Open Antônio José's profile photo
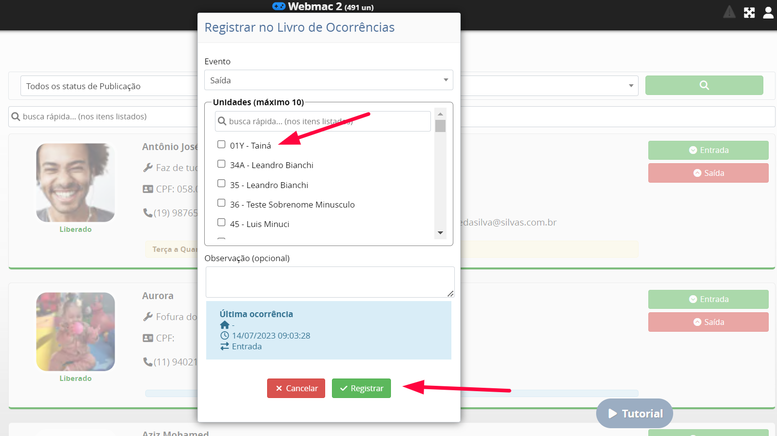 tap(76, 183)
